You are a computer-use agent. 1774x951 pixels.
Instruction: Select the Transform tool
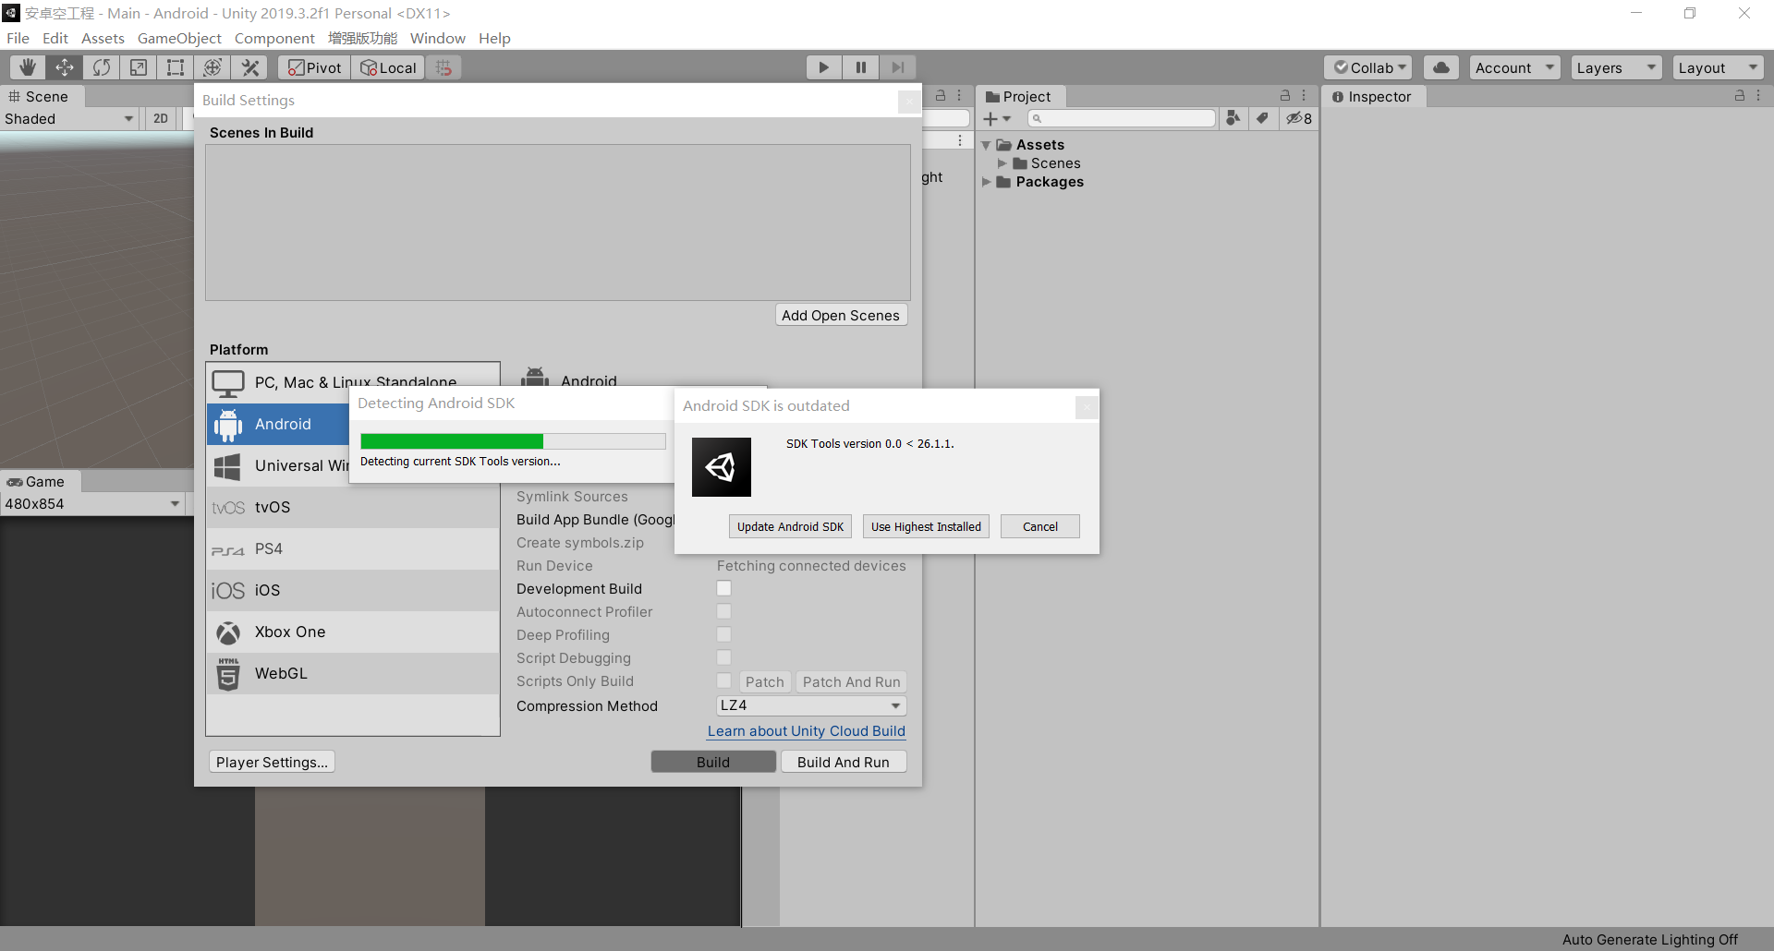coord(213,67)
